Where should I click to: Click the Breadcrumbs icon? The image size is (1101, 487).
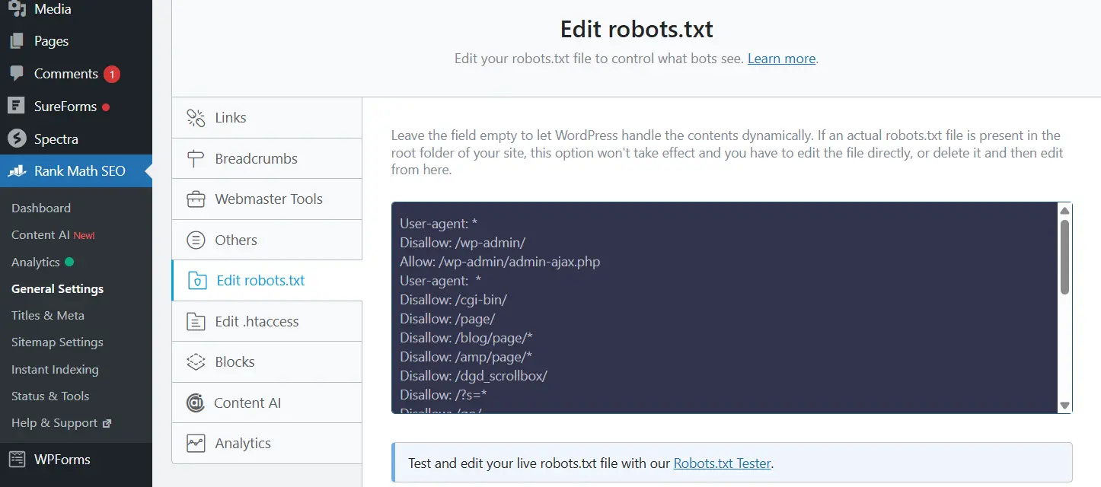pos(196,158)
